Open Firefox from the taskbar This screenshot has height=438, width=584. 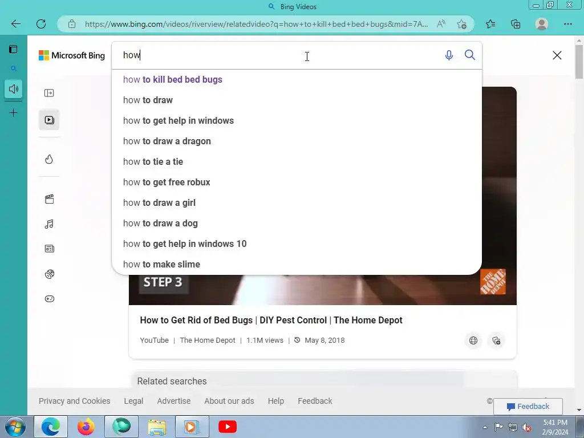pyautogui.click(x=86, y=427)
